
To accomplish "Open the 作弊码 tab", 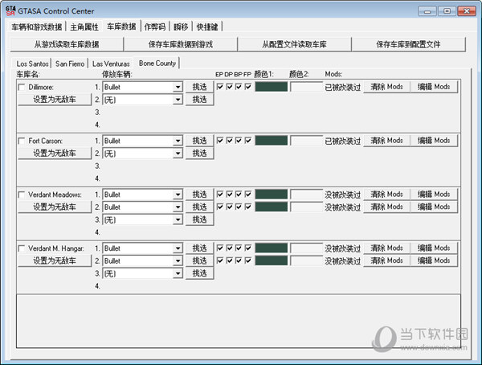I will coord(154,27).
